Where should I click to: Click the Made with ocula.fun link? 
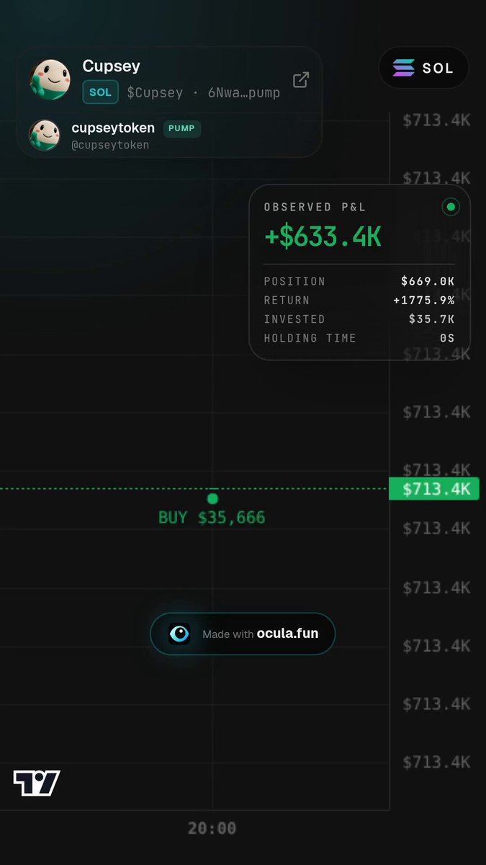243,634
